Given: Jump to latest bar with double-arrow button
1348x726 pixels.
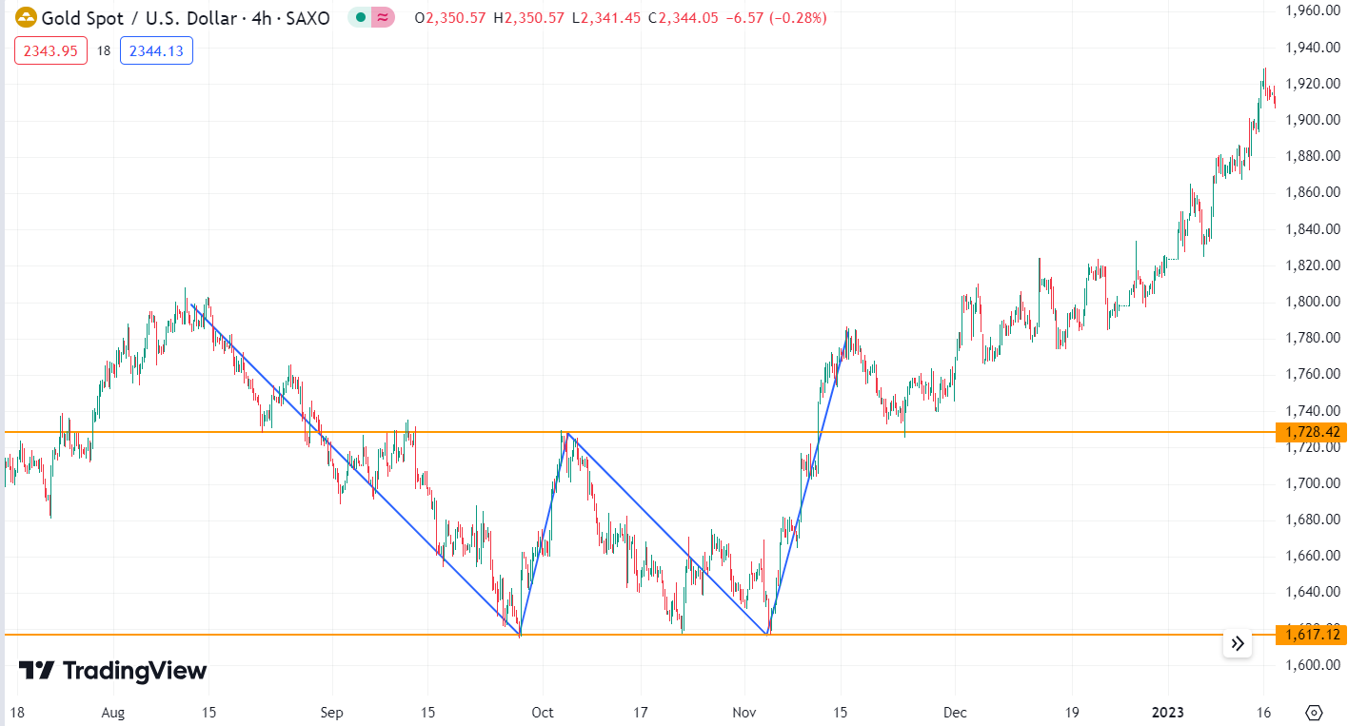Looking at the screenshot, I should click(x=1238, y=643).
